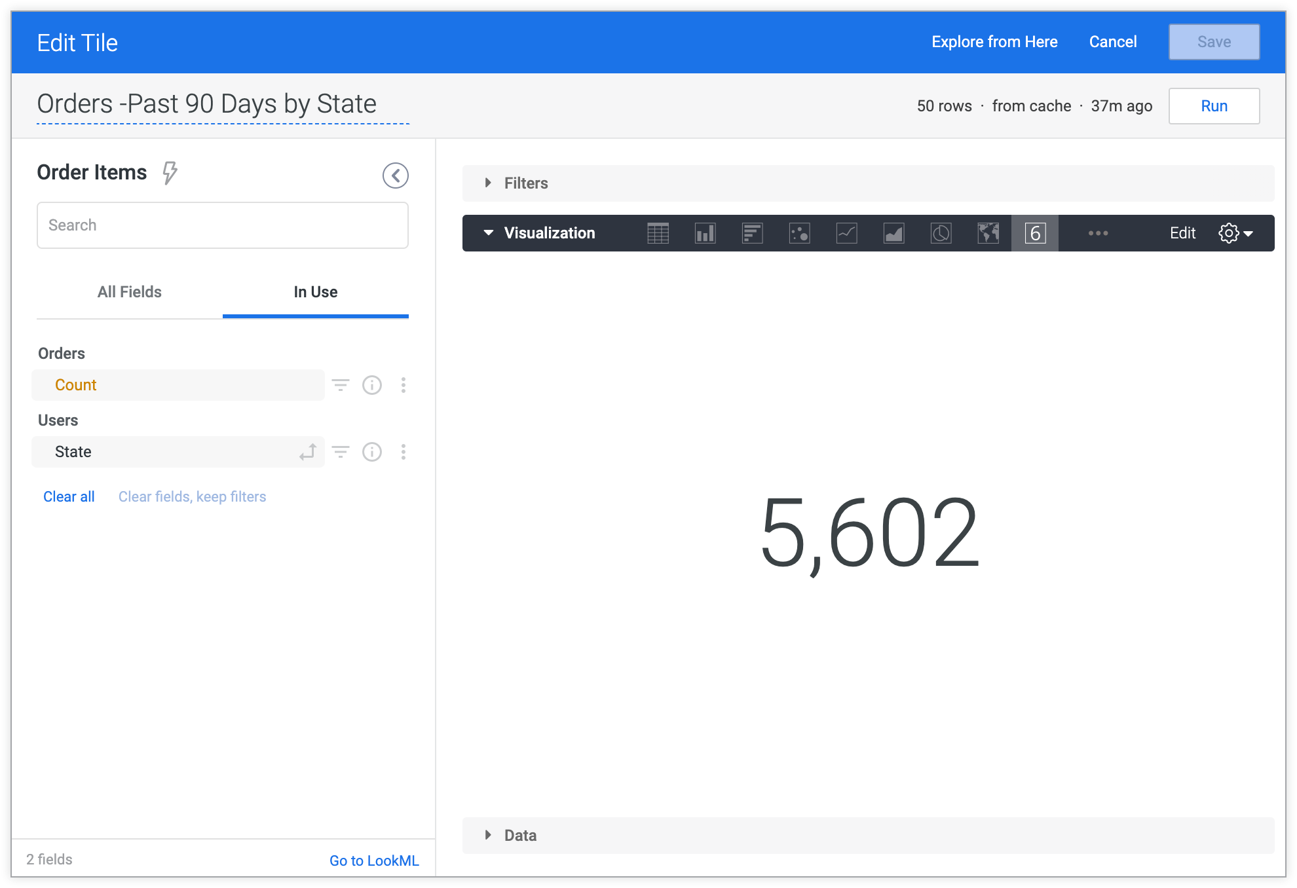
Task: Select the scatter plot visualization icon
Action: pyautogui.click(x=799, y=234)
